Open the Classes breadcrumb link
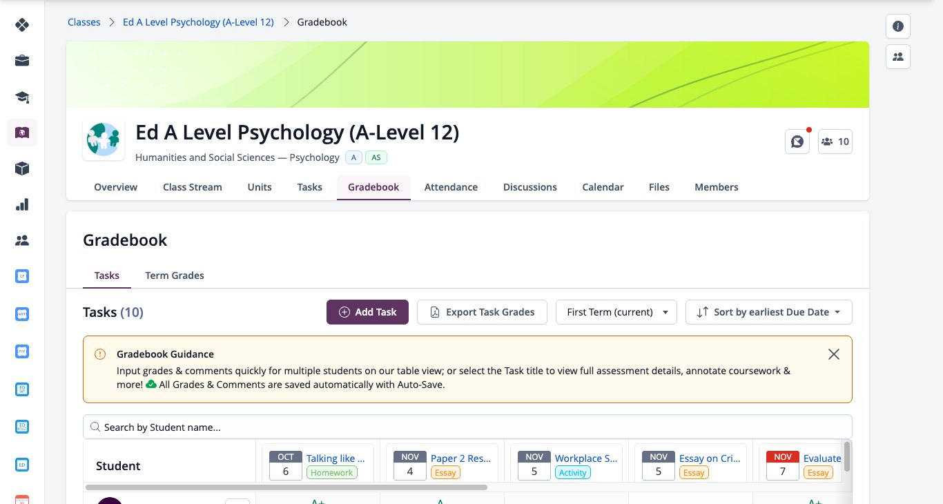The image size is (943, 504). (x=84, y=22)
